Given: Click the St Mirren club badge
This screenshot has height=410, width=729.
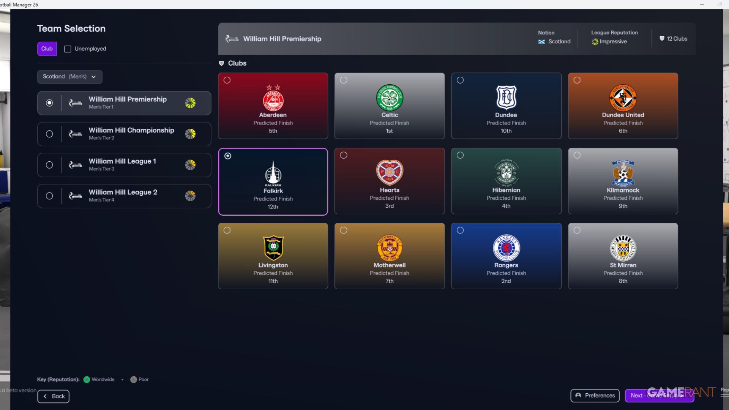Looking at the screenshot, I should click(623, 248).
